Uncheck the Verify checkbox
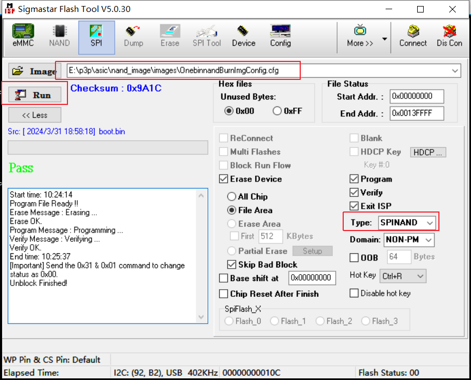The image size is (471, 380). click(354, 192)
